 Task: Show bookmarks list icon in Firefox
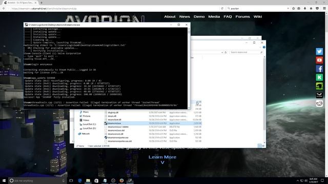[299, 8]
